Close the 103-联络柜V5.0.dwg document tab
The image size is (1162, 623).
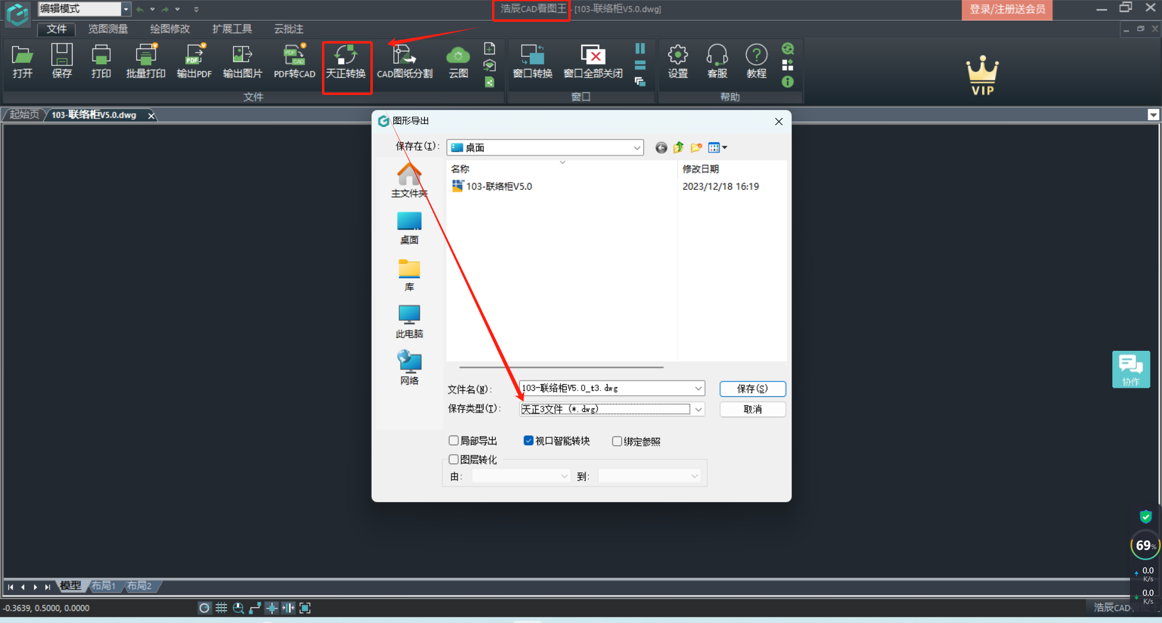coord(151,116)
